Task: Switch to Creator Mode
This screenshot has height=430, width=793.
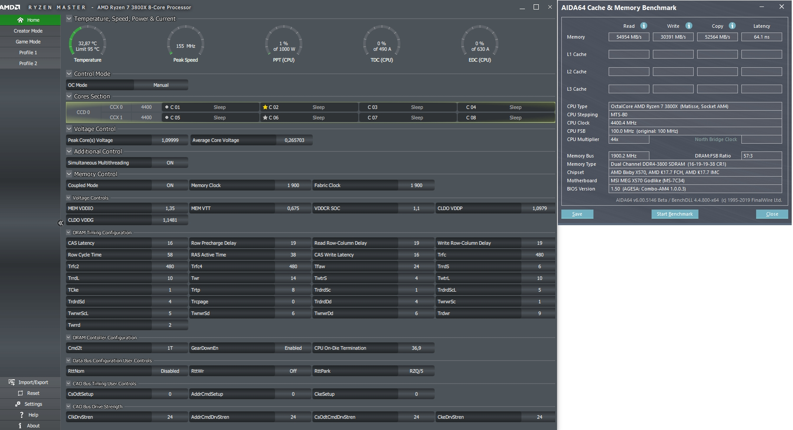Action: coord(30,31)
